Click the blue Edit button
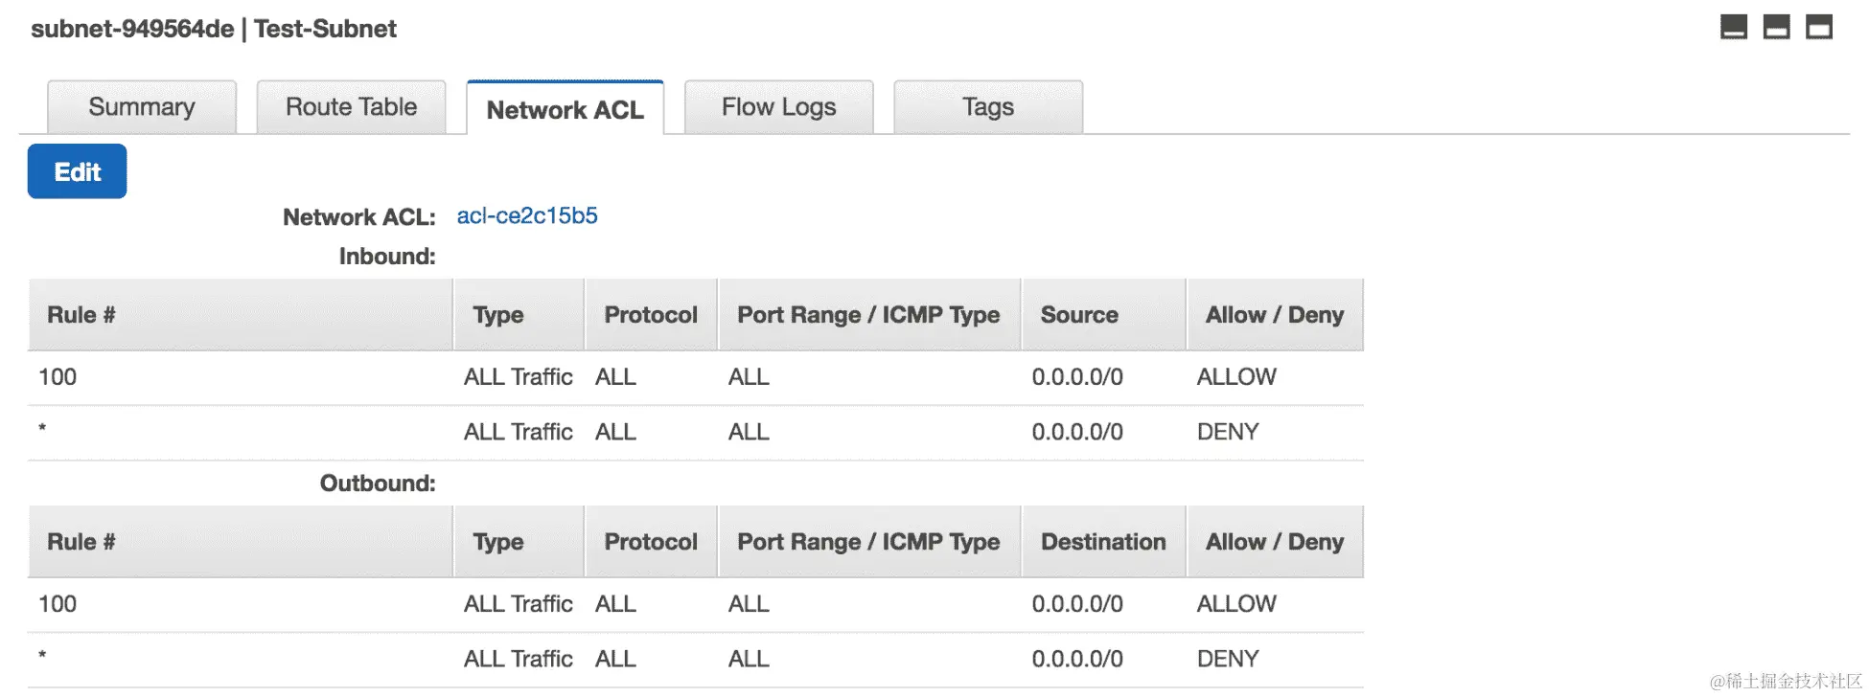The width and height of the screenshot is (1869, 697). pos(77,171)
